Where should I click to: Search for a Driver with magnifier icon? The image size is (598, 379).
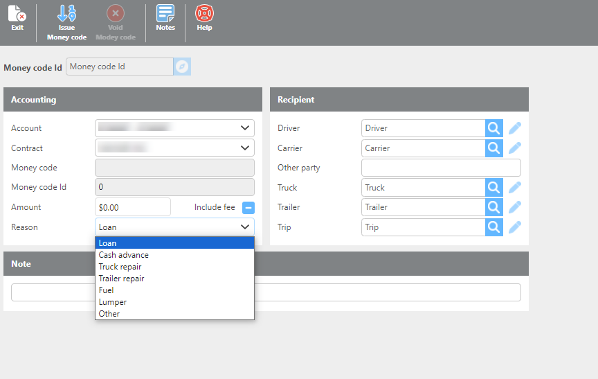click(494, 128)
